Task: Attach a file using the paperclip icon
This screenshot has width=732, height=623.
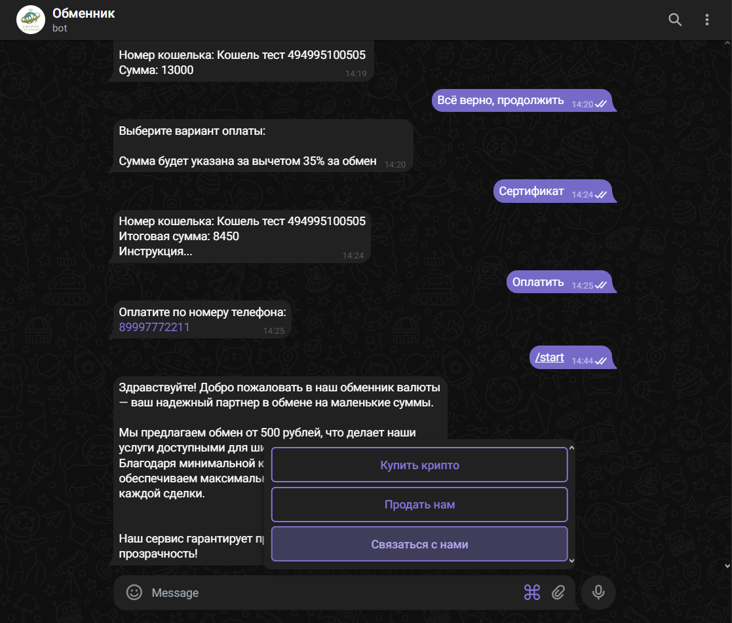Action: [559, 592]
